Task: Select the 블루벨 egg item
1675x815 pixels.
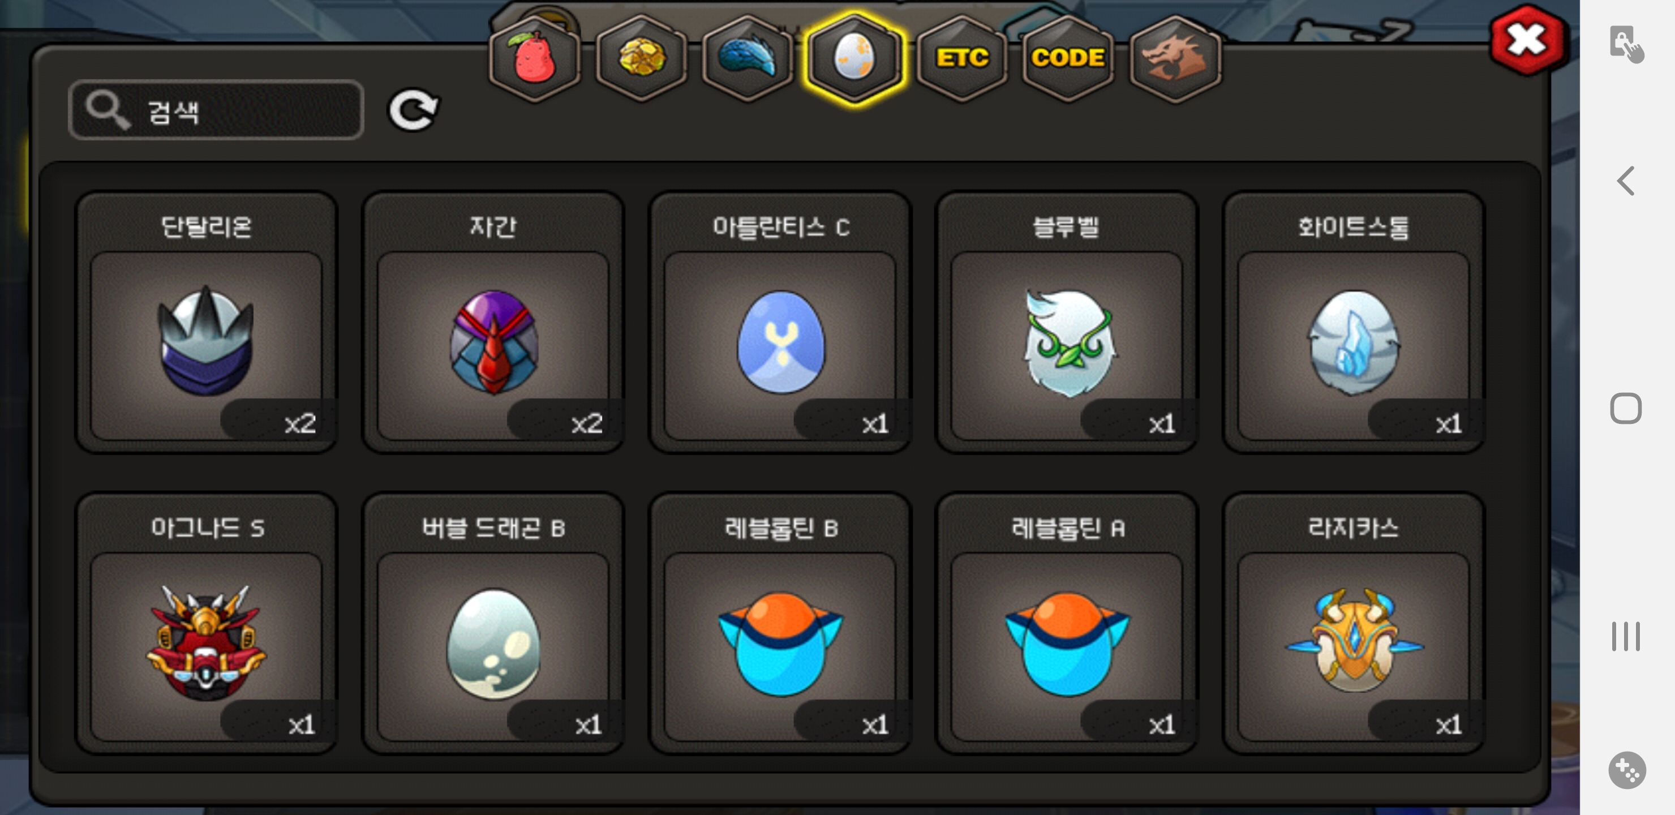Action: tap(1067, 322)
